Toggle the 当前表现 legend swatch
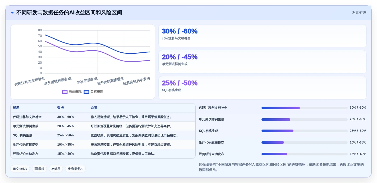The width and height of the screenshot is (377, 183). 65,92
